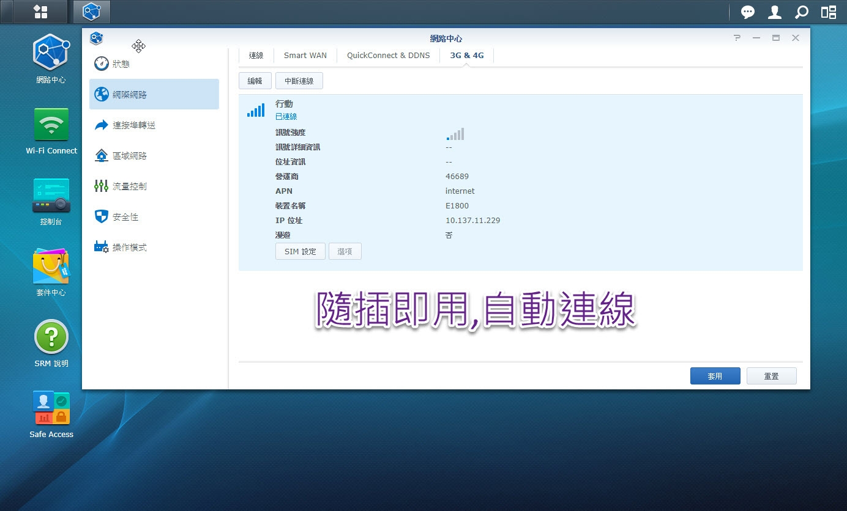Open 套件中心 desktop icon
Viewport: 847px width, 511px height.
pos(51,273)
